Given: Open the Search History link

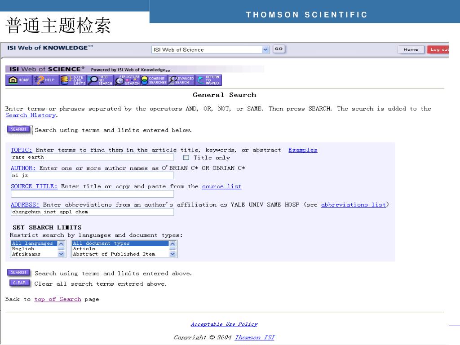Looking at the screenshot, I should (31, 115).
